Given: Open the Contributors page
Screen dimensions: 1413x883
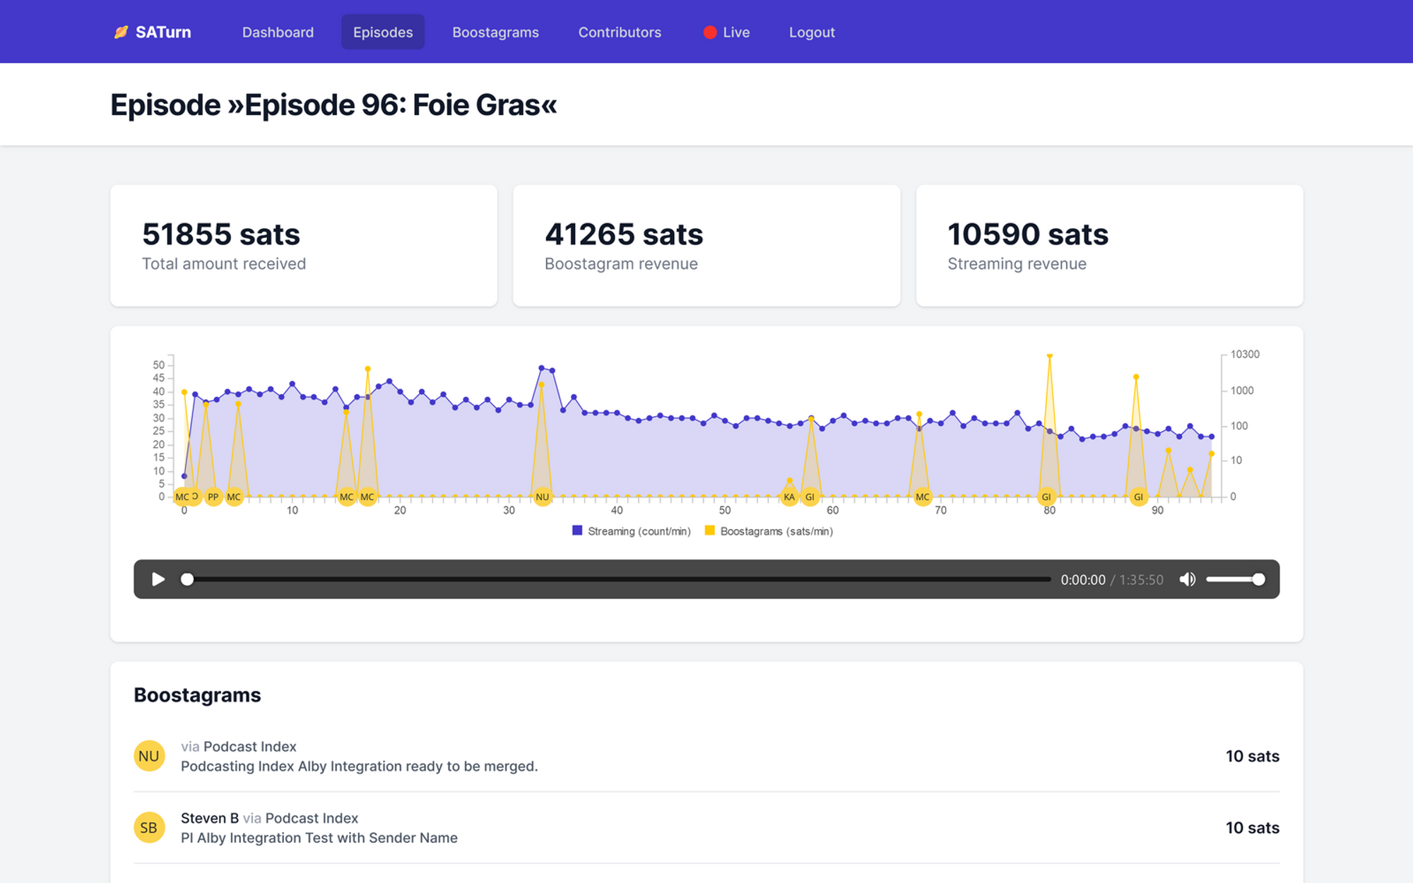Looking at the screenshot, I should [620, 32].
